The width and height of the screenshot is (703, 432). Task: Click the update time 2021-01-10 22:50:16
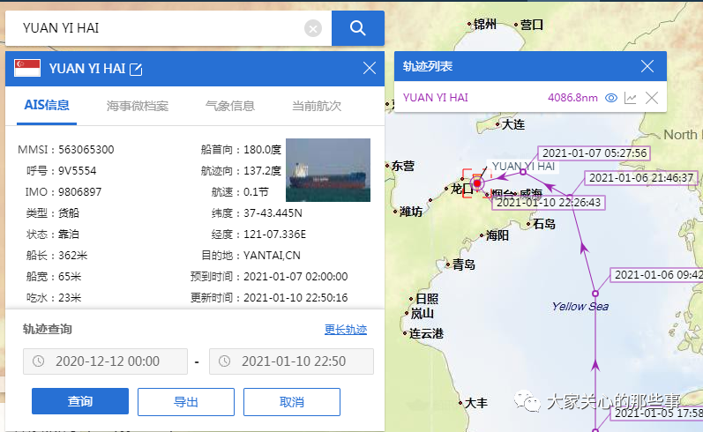[x=295, y=298]
